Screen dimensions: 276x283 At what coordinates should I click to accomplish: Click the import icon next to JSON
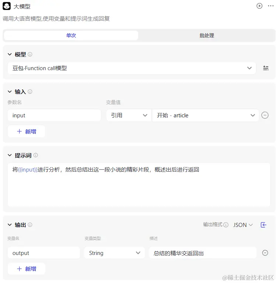[x=263, y=225]
